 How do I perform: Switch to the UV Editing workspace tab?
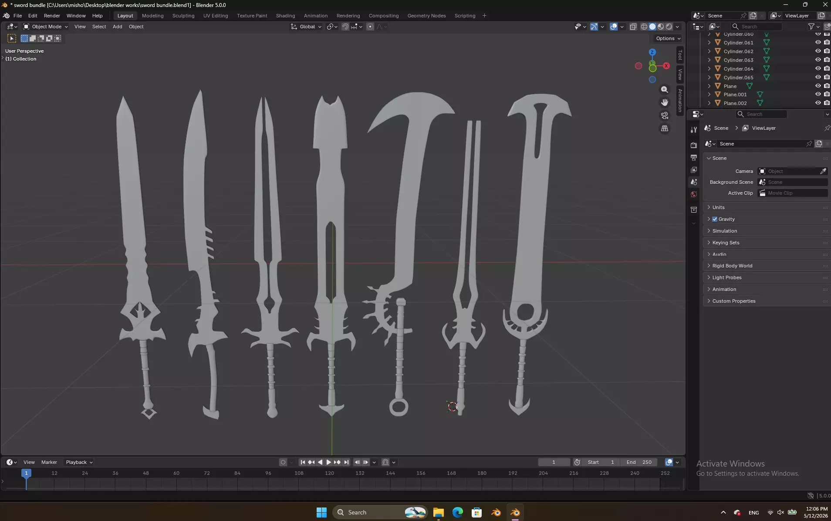click(216, 16)
